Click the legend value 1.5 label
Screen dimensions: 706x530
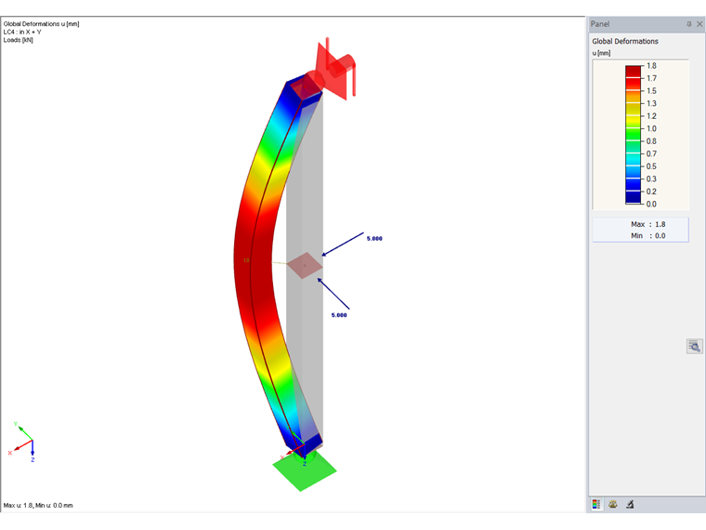[x=651, y=90]
